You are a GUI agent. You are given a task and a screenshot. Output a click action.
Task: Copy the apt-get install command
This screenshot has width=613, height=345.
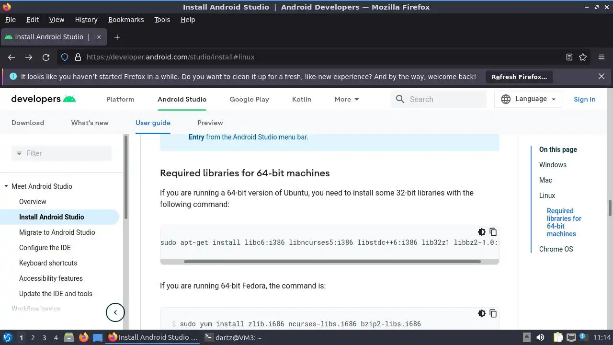tap(493, 232)
